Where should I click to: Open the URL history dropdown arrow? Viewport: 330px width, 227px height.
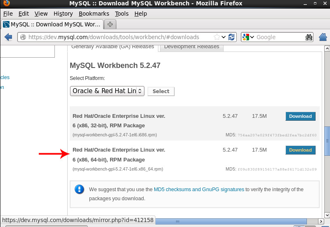click(224, 37)
